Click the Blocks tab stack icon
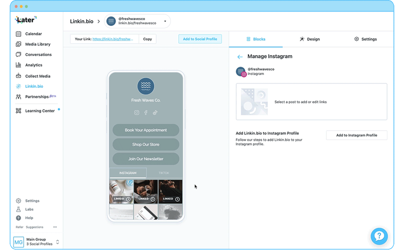The width and height of the screenshot is (404, 250). (248, 39)
